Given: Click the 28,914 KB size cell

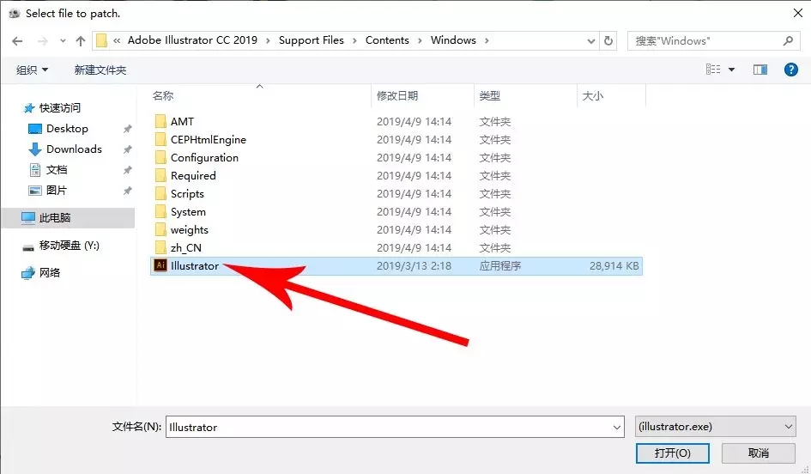Looking at the screenshot, I should point(614,266).
